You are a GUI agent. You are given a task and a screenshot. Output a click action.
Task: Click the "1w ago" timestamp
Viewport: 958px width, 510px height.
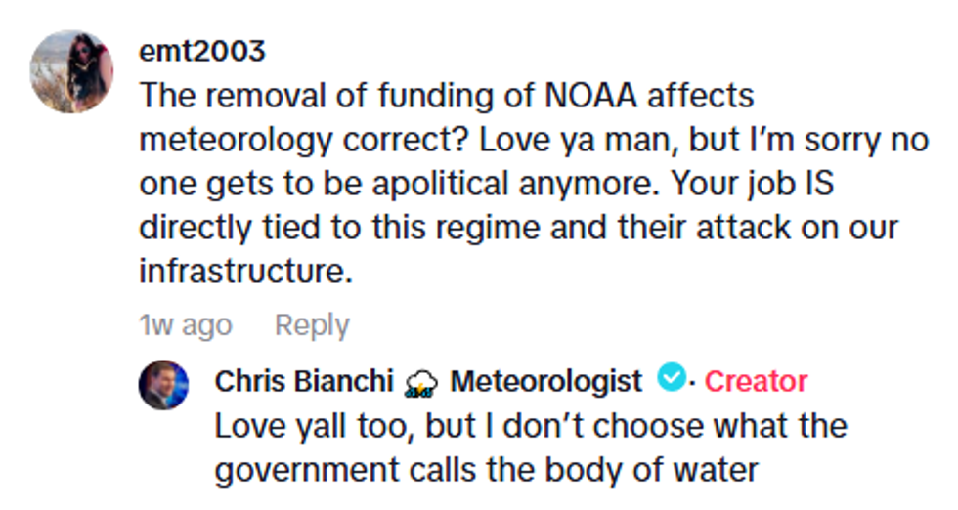pos(186,325)
